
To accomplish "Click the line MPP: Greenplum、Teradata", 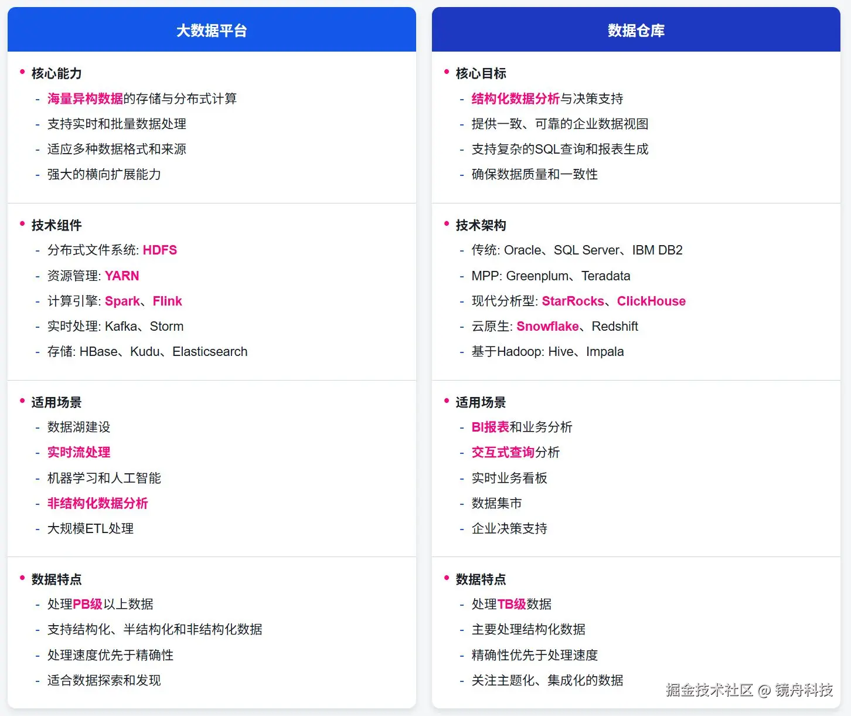I will (551, 276).
